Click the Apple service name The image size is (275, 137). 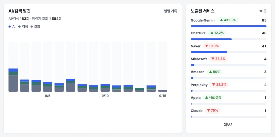[x=196, y=98]
